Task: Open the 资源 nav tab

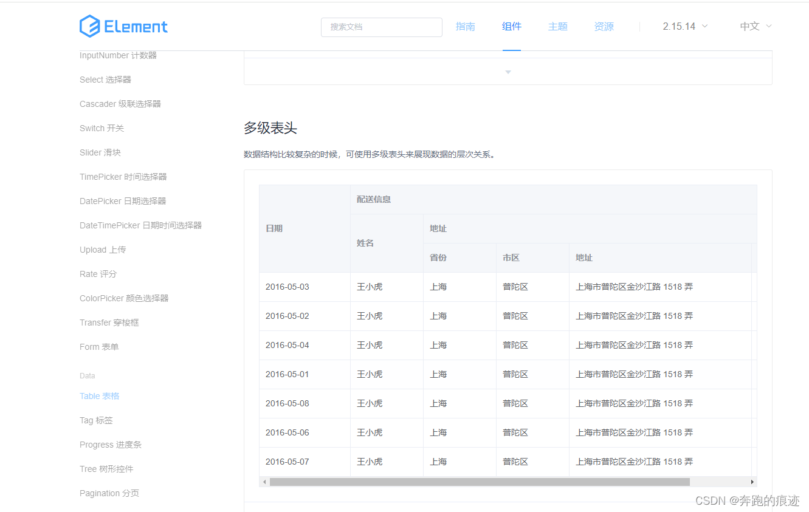Action: coord(604,26)
